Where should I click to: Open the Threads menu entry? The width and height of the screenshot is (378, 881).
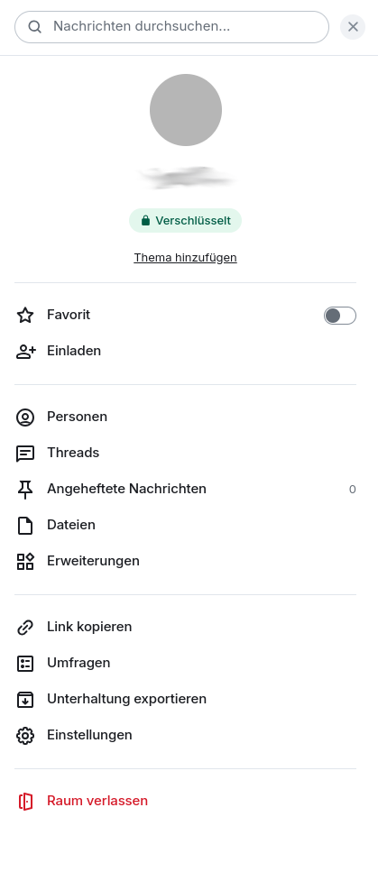pos(186,453)
